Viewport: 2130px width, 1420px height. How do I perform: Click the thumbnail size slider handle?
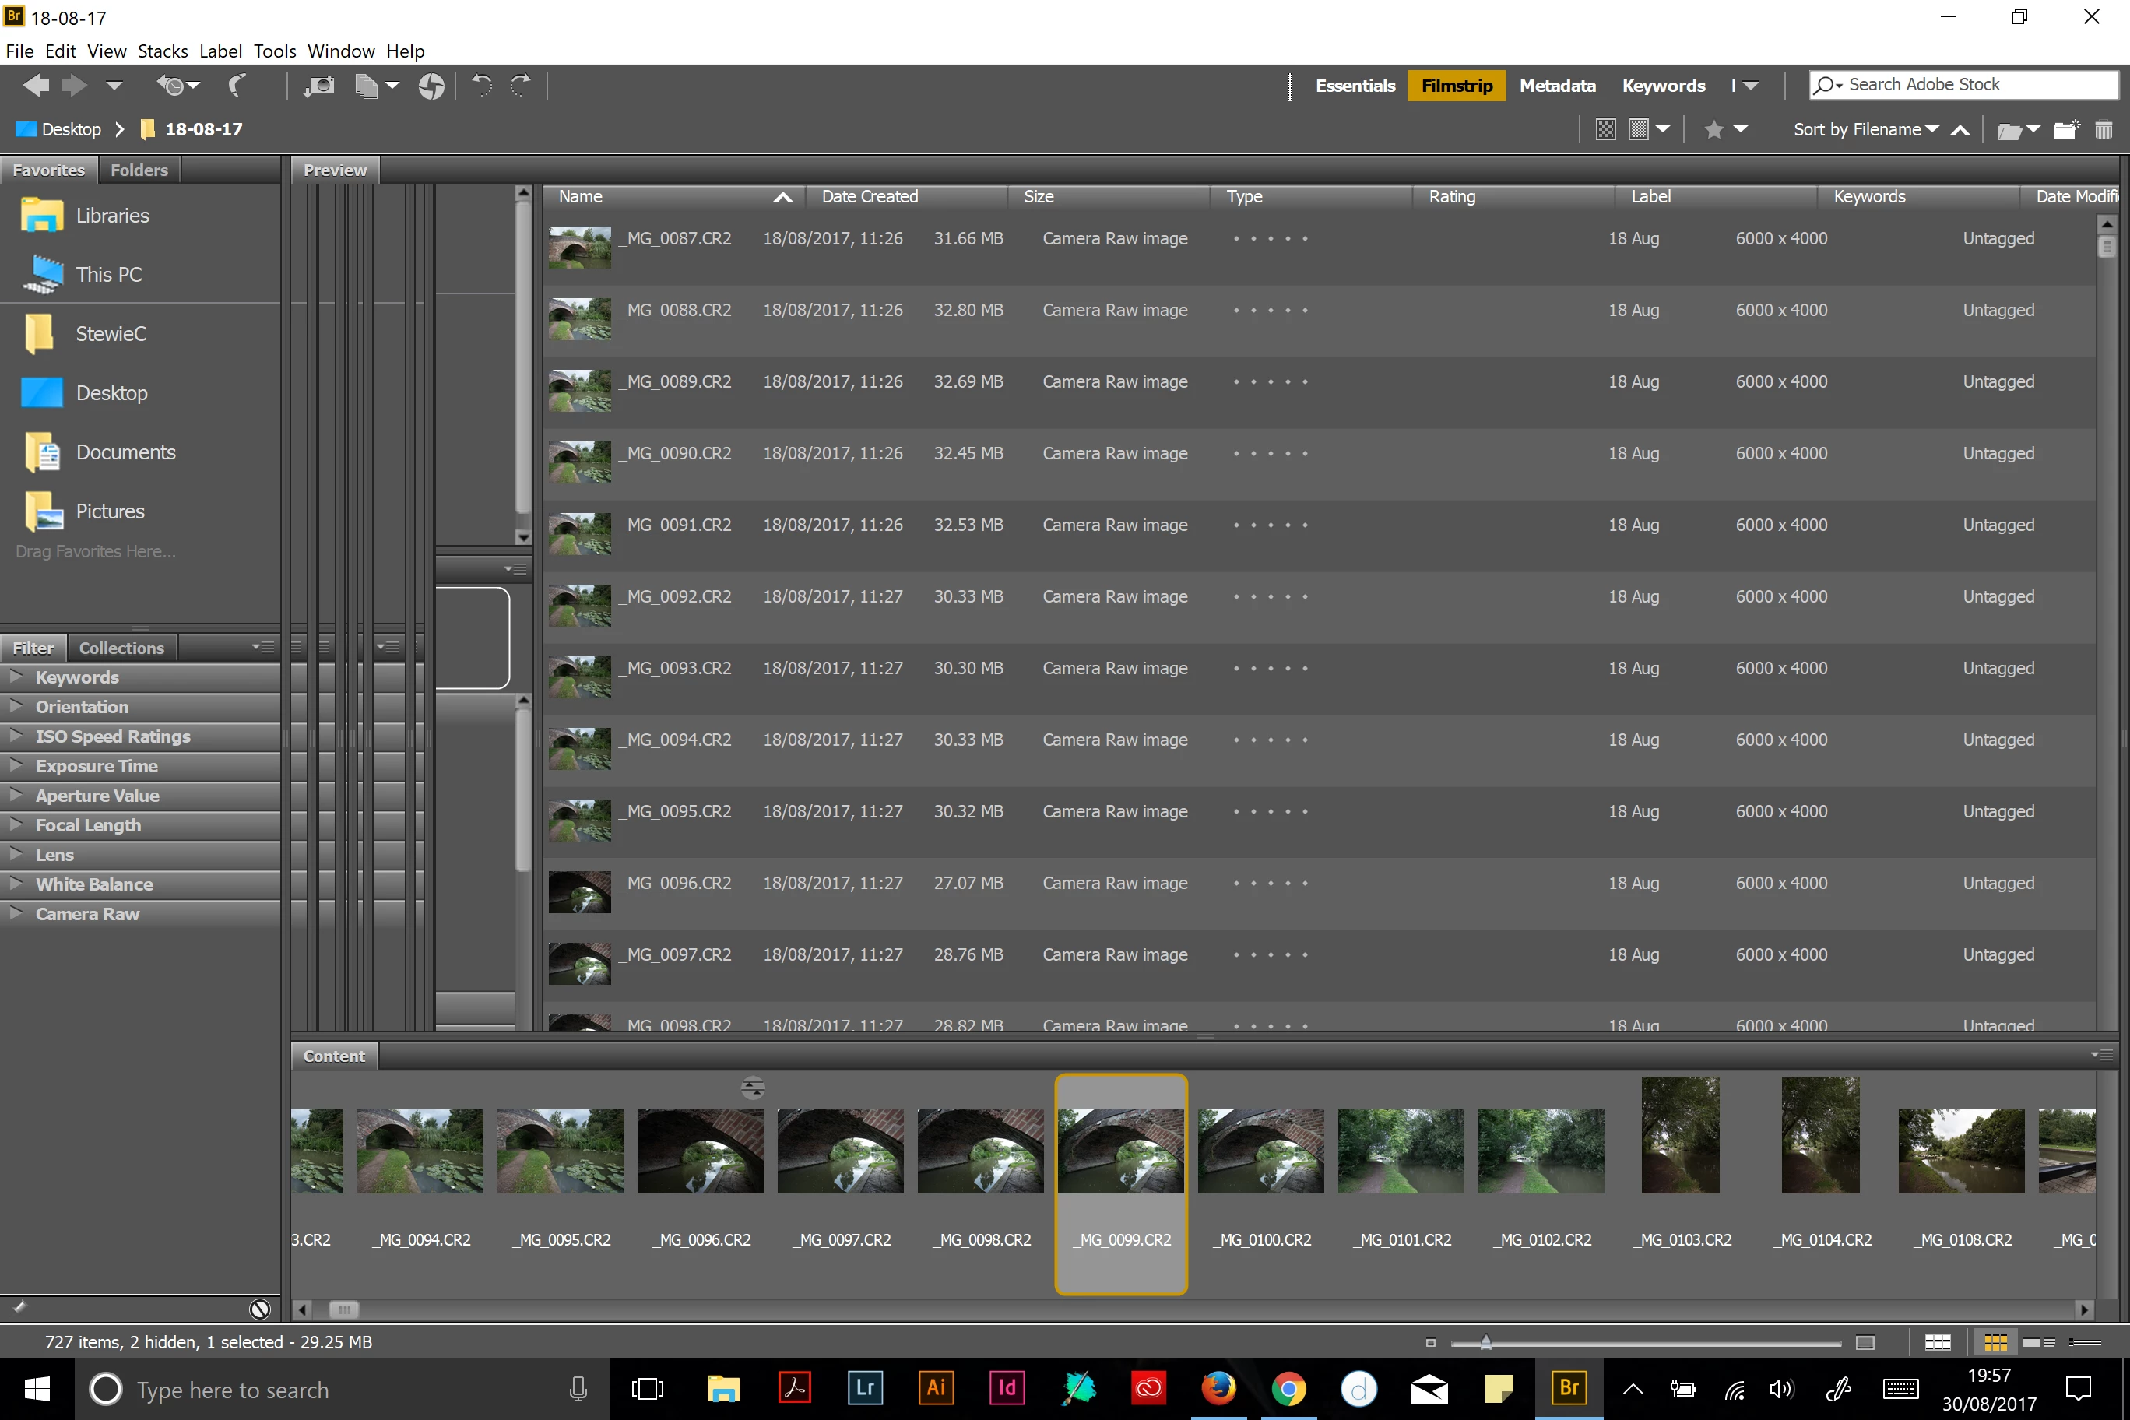pyautogui.click(x=1485, y=1342)
